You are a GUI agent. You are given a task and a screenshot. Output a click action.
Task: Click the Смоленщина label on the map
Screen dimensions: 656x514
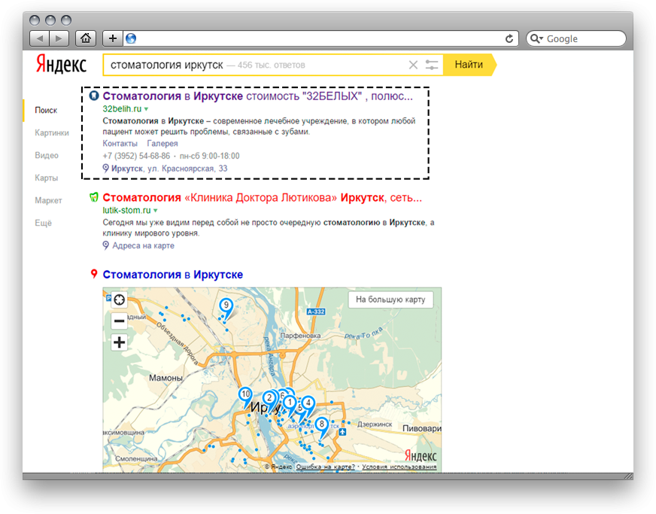(136, 458)
